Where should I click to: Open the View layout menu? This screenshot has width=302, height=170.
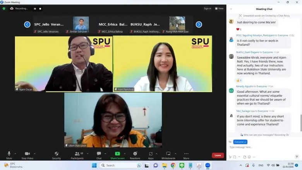coord(220,9)
